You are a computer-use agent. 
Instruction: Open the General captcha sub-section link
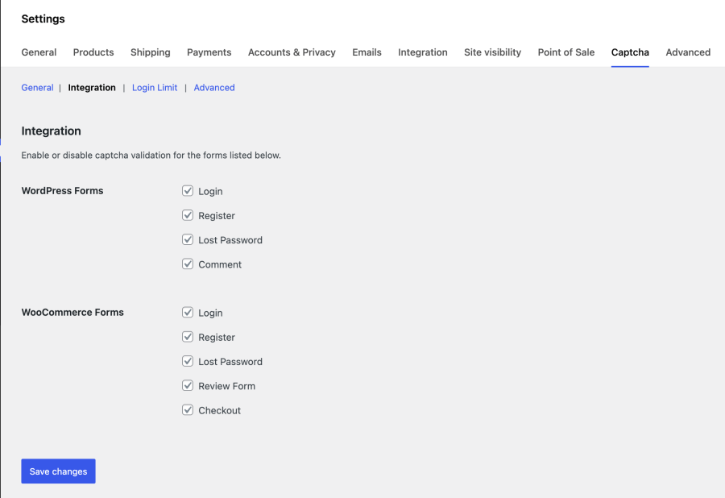point(37,87)
